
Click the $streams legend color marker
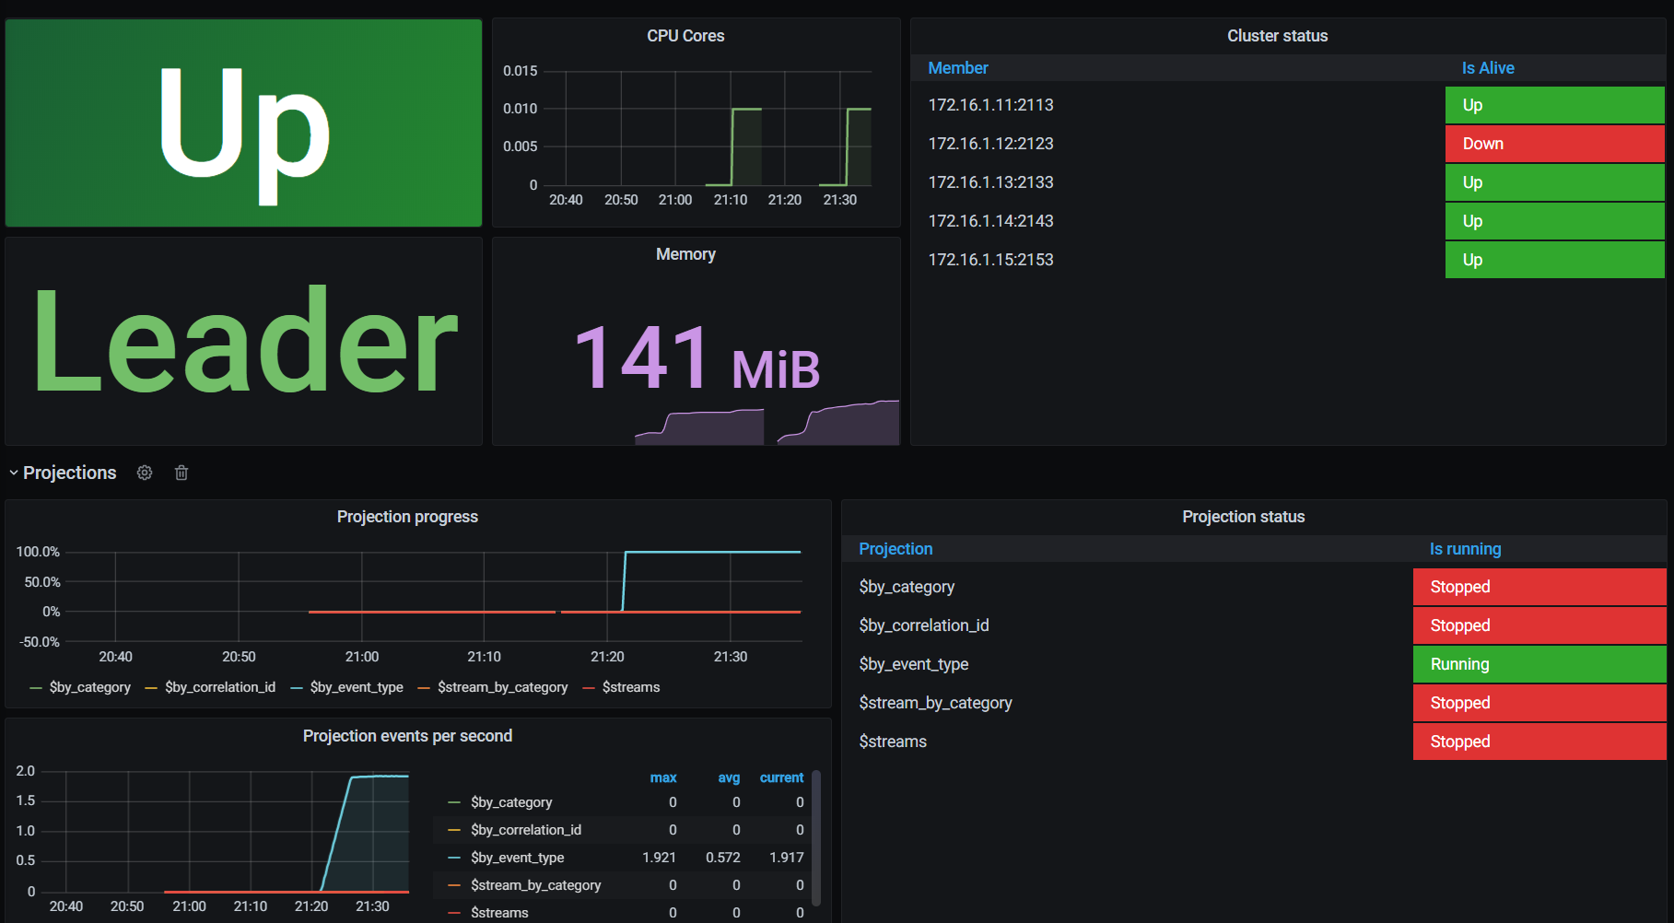click(589, 687)
